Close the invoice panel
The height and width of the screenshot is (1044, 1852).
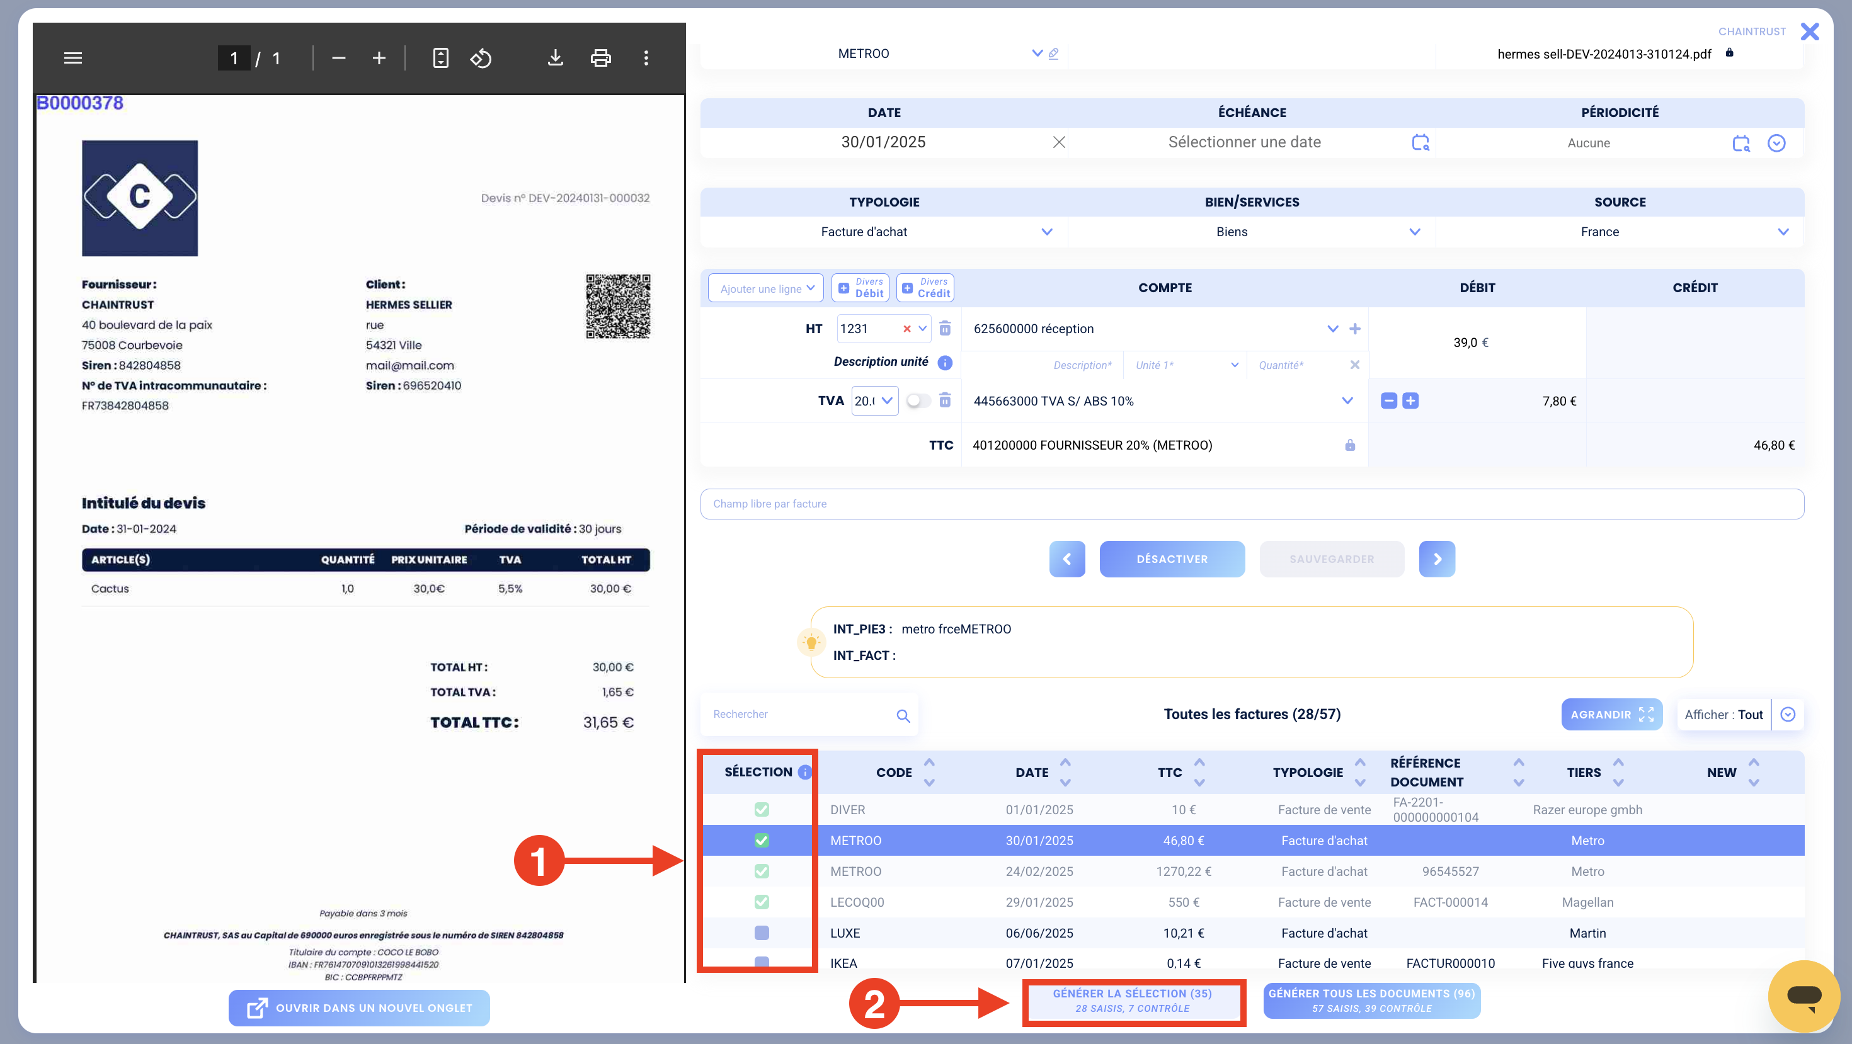tap(1809, 31)
